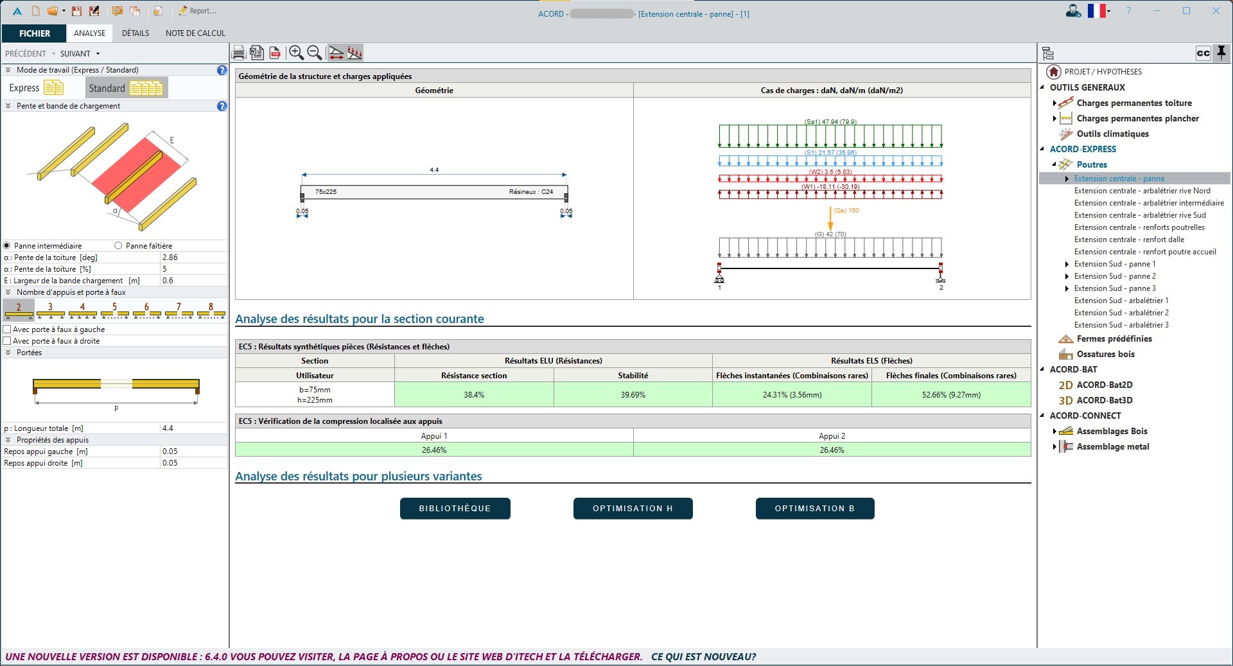Save the project with the floppy disk icon
1233x666 pixels.
(77, 11)
